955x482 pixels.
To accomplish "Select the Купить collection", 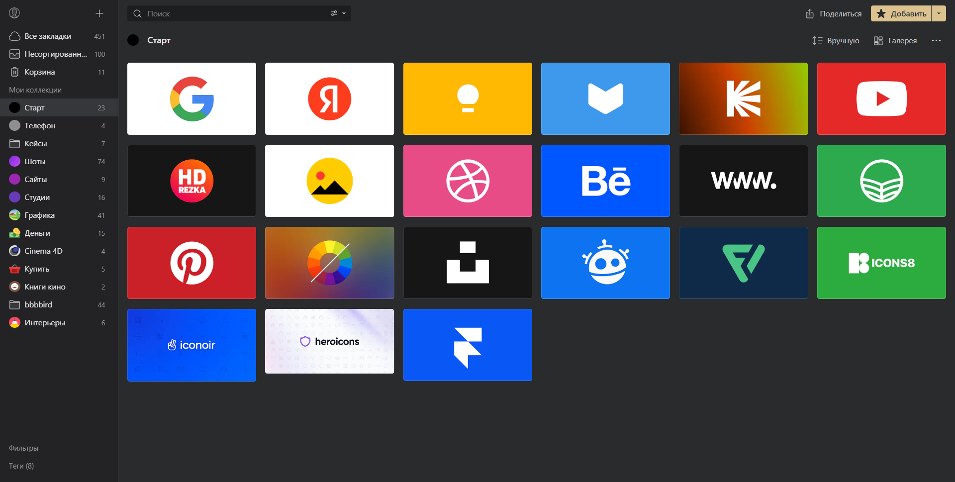I will click(x=59, y=269).
